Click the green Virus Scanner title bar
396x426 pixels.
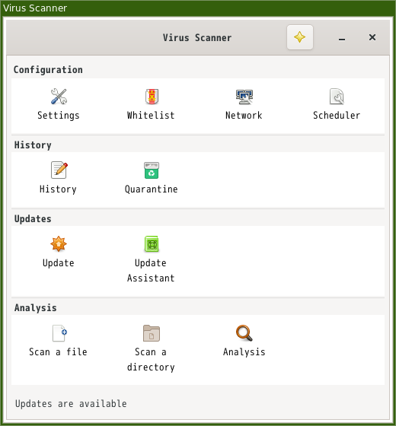point(198,8)
